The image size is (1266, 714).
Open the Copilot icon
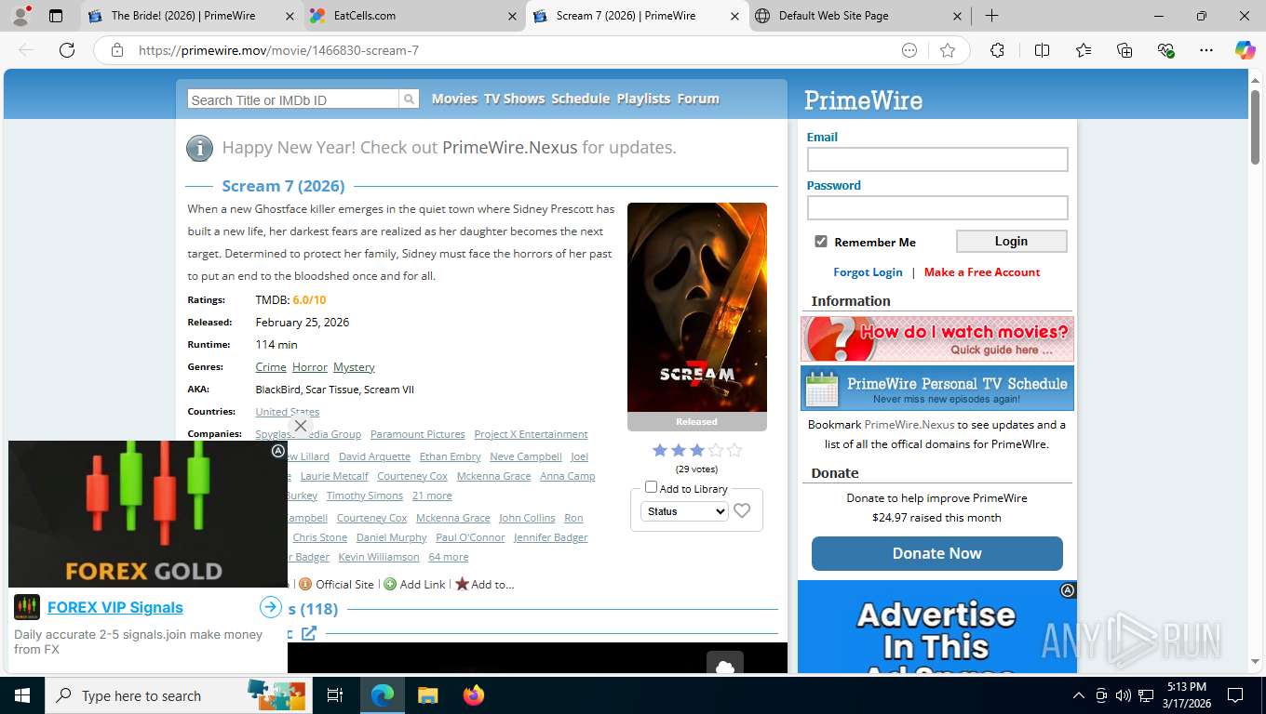point(1246,50)
